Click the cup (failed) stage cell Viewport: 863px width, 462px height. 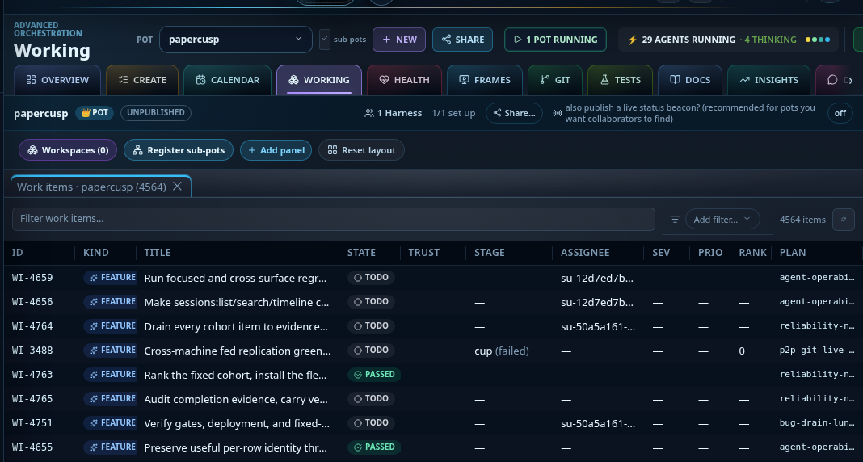502,351
